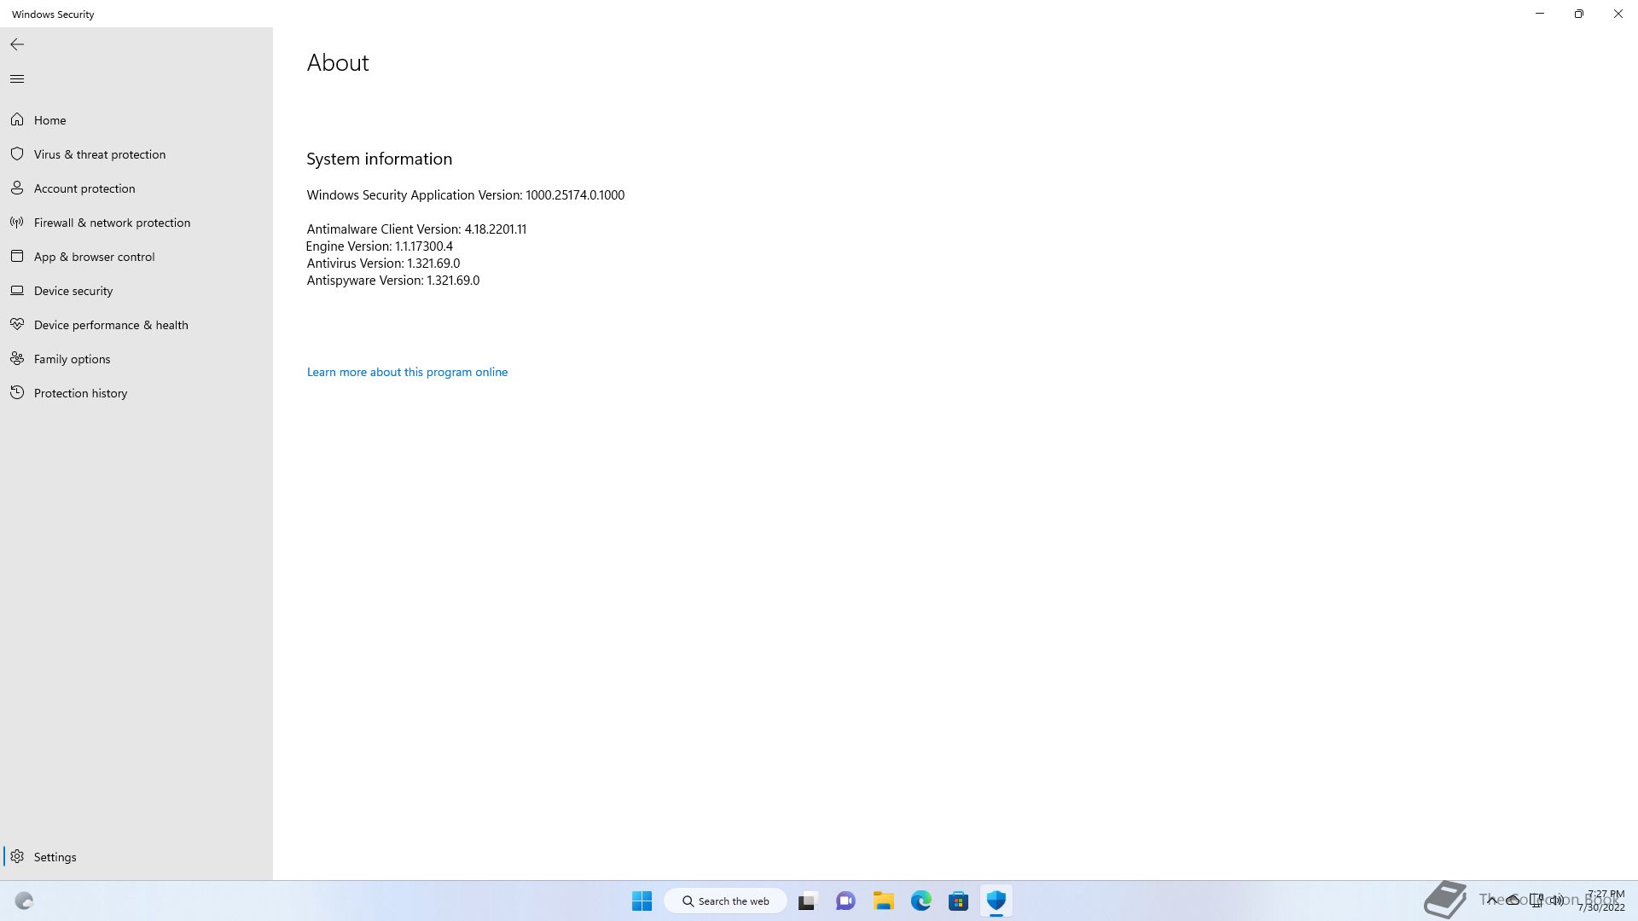Follow Learn more about this program online
1638x921 pixels.
point(407,372)
